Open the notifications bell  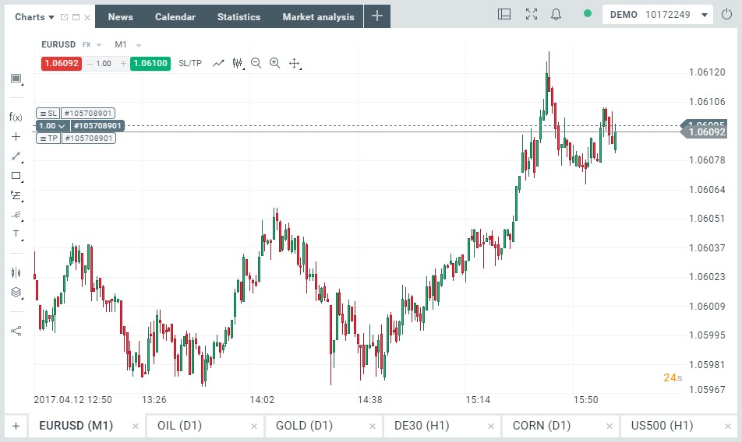556,15
